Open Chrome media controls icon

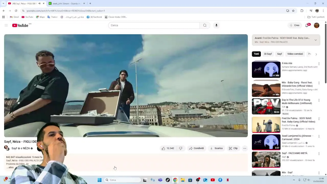[311, 11]
